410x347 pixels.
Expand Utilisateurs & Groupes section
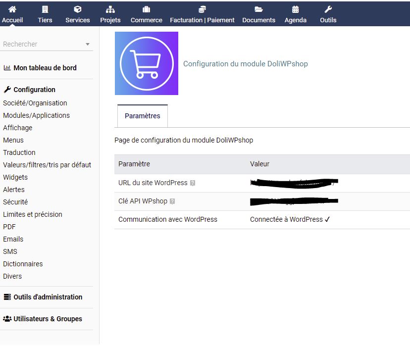48,319
